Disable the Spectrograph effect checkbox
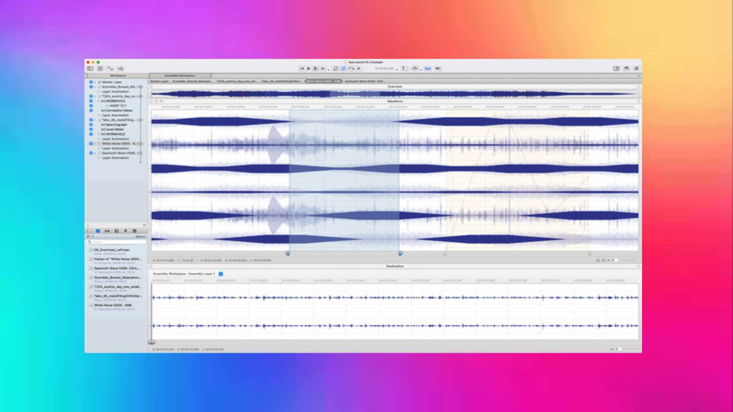Viewport: 733px width, 412px height. tap(91, 125)
